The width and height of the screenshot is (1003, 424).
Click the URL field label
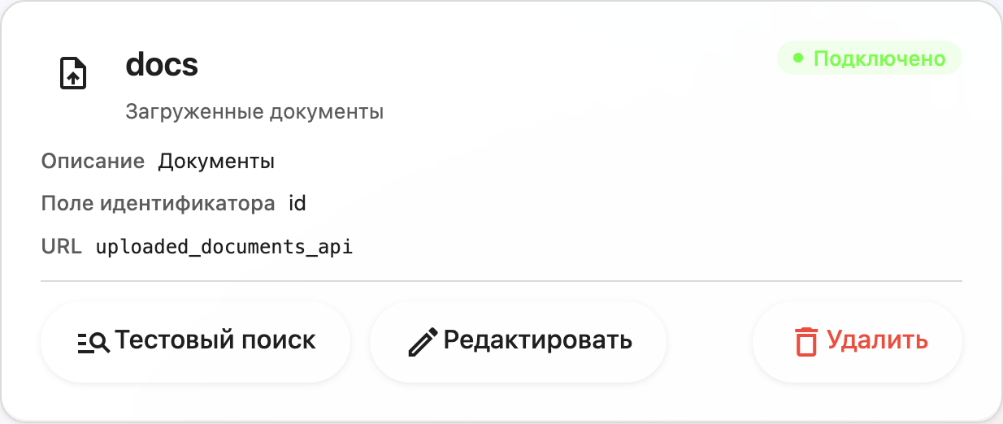(x=62, y=246)
